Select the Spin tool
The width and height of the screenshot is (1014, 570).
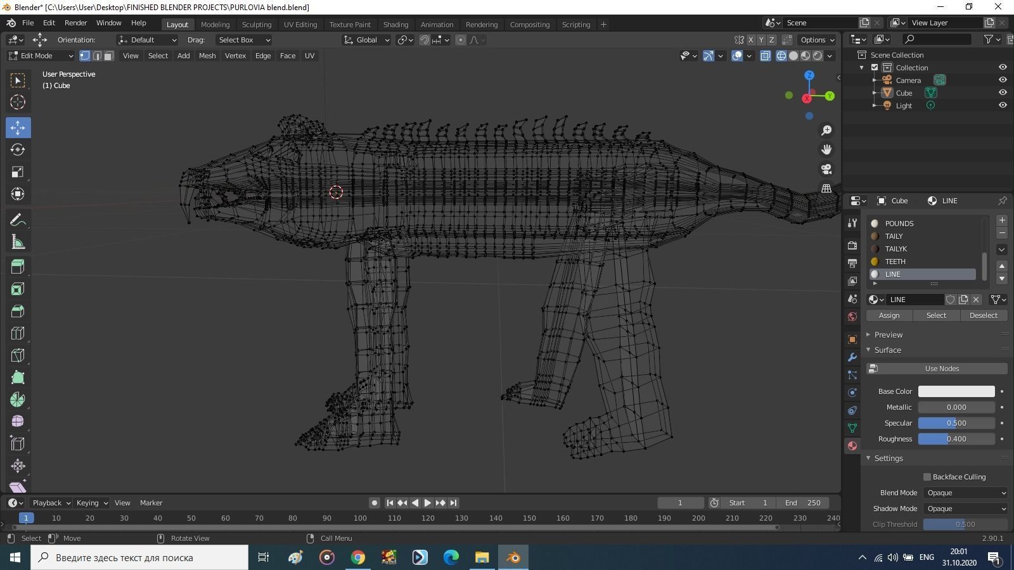point(18,400)
